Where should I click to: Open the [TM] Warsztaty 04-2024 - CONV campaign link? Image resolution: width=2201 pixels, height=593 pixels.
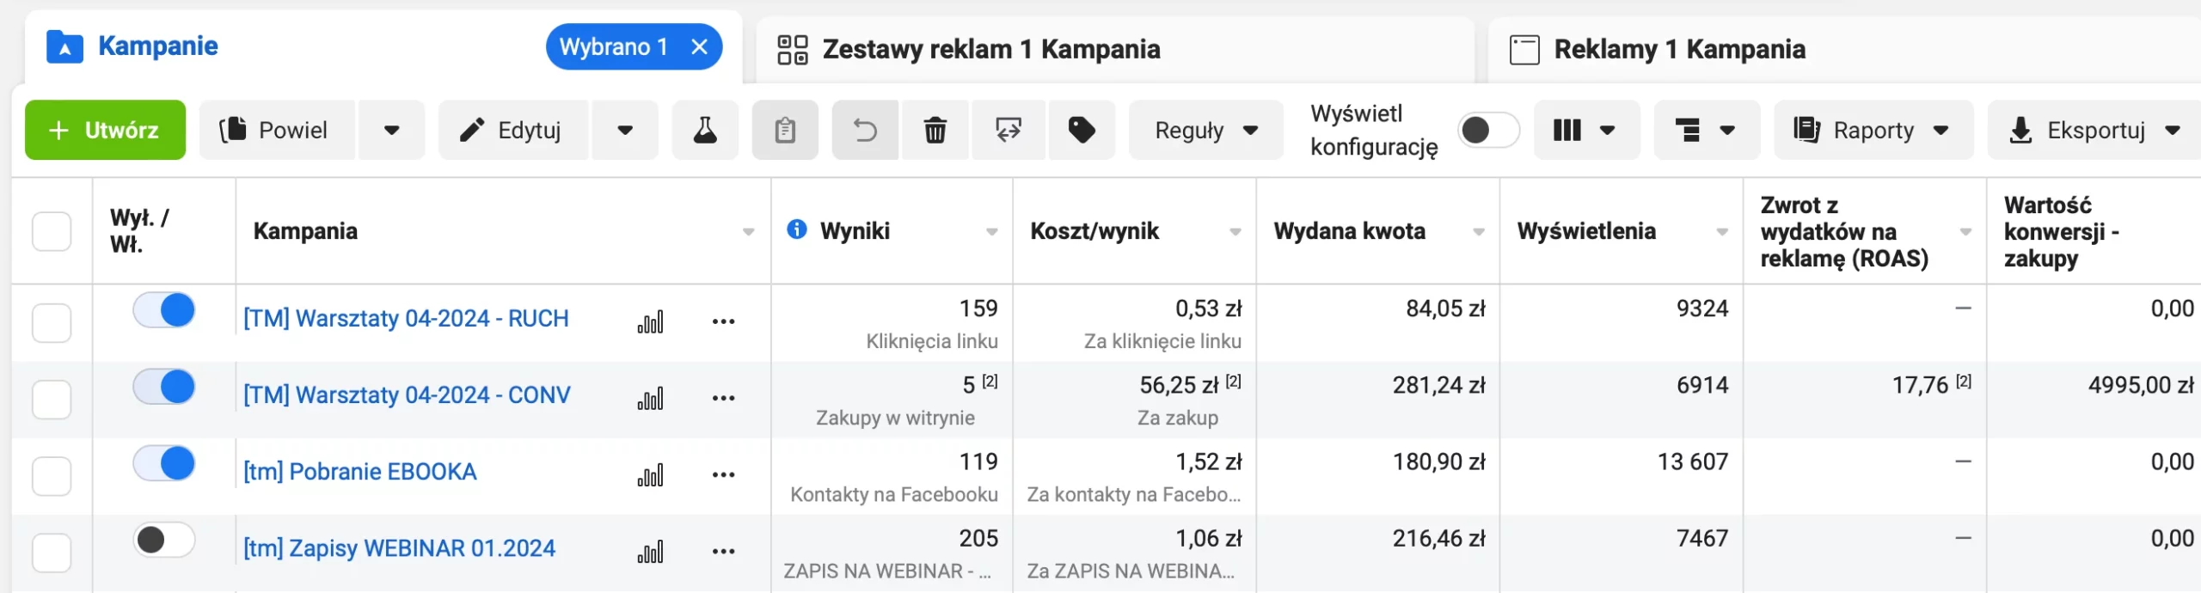406,394
